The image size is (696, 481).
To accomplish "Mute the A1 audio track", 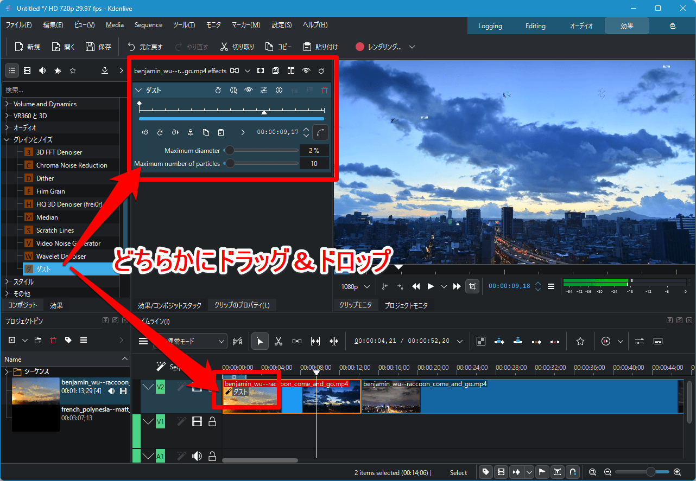I will 197,456.
